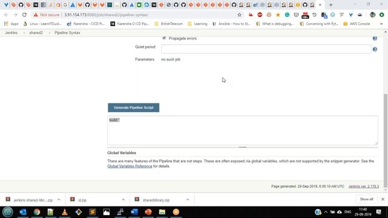Show hidden system tray icons
Viewport: 388px width, 218px height.
[326, 212]
